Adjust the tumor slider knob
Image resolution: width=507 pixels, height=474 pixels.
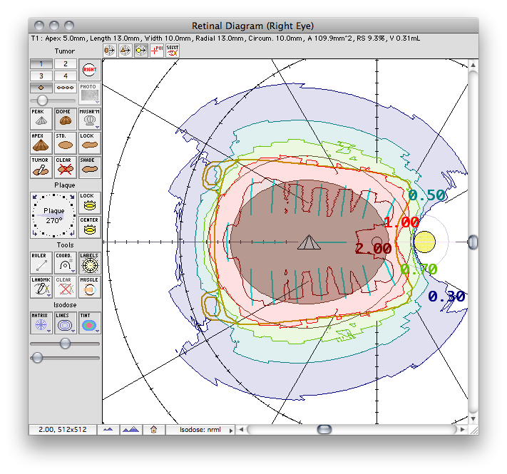coord(42,101)
